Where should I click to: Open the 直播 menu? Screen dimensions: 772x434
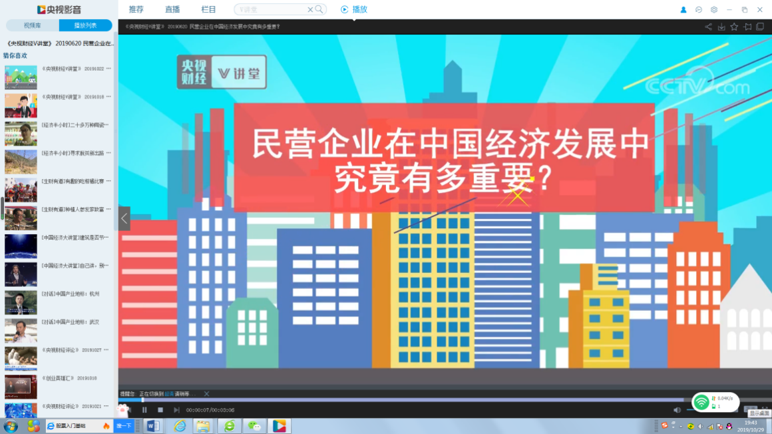(x=172, y=9)
